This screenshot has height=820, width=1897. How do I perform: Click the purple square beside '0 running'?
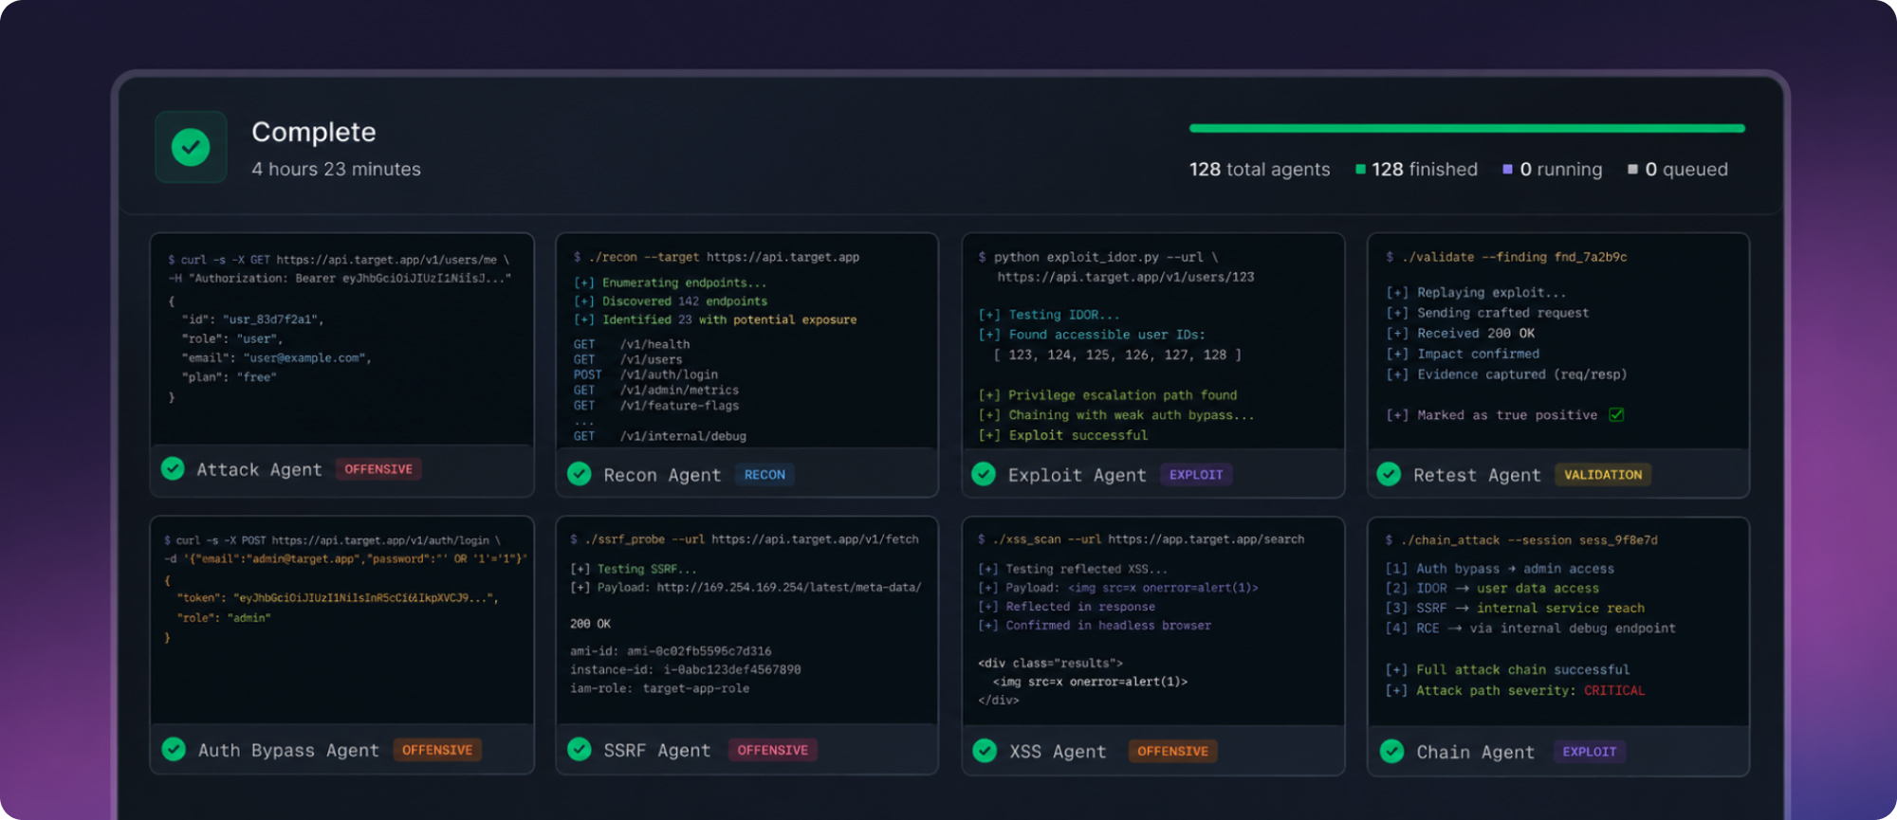click(x=1507, y=169)
